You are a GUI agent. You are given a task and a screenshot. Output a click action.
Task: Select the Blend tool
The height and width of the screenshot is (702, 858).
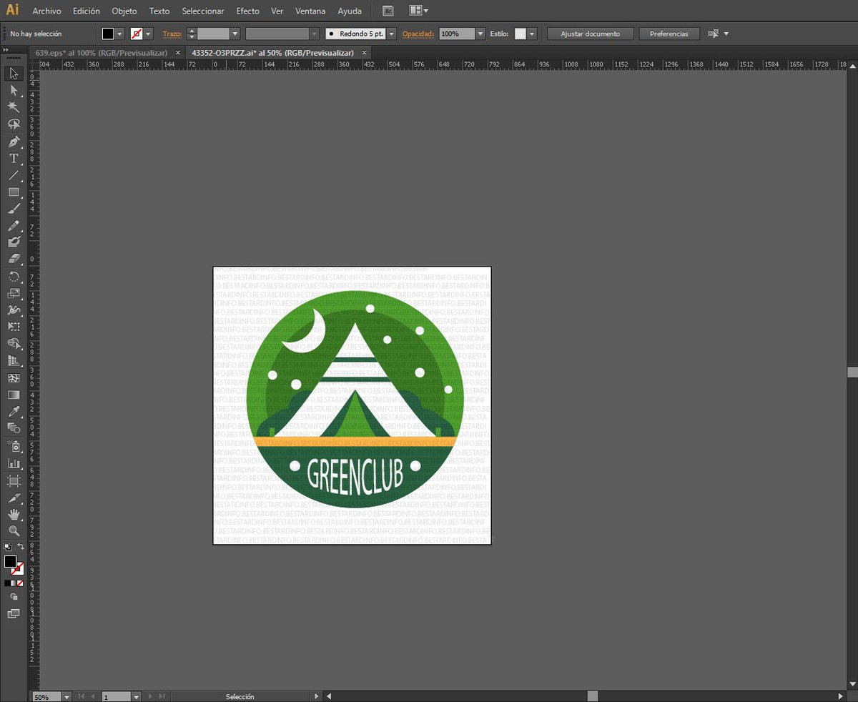pyautogui.click(x=14, y=429)
